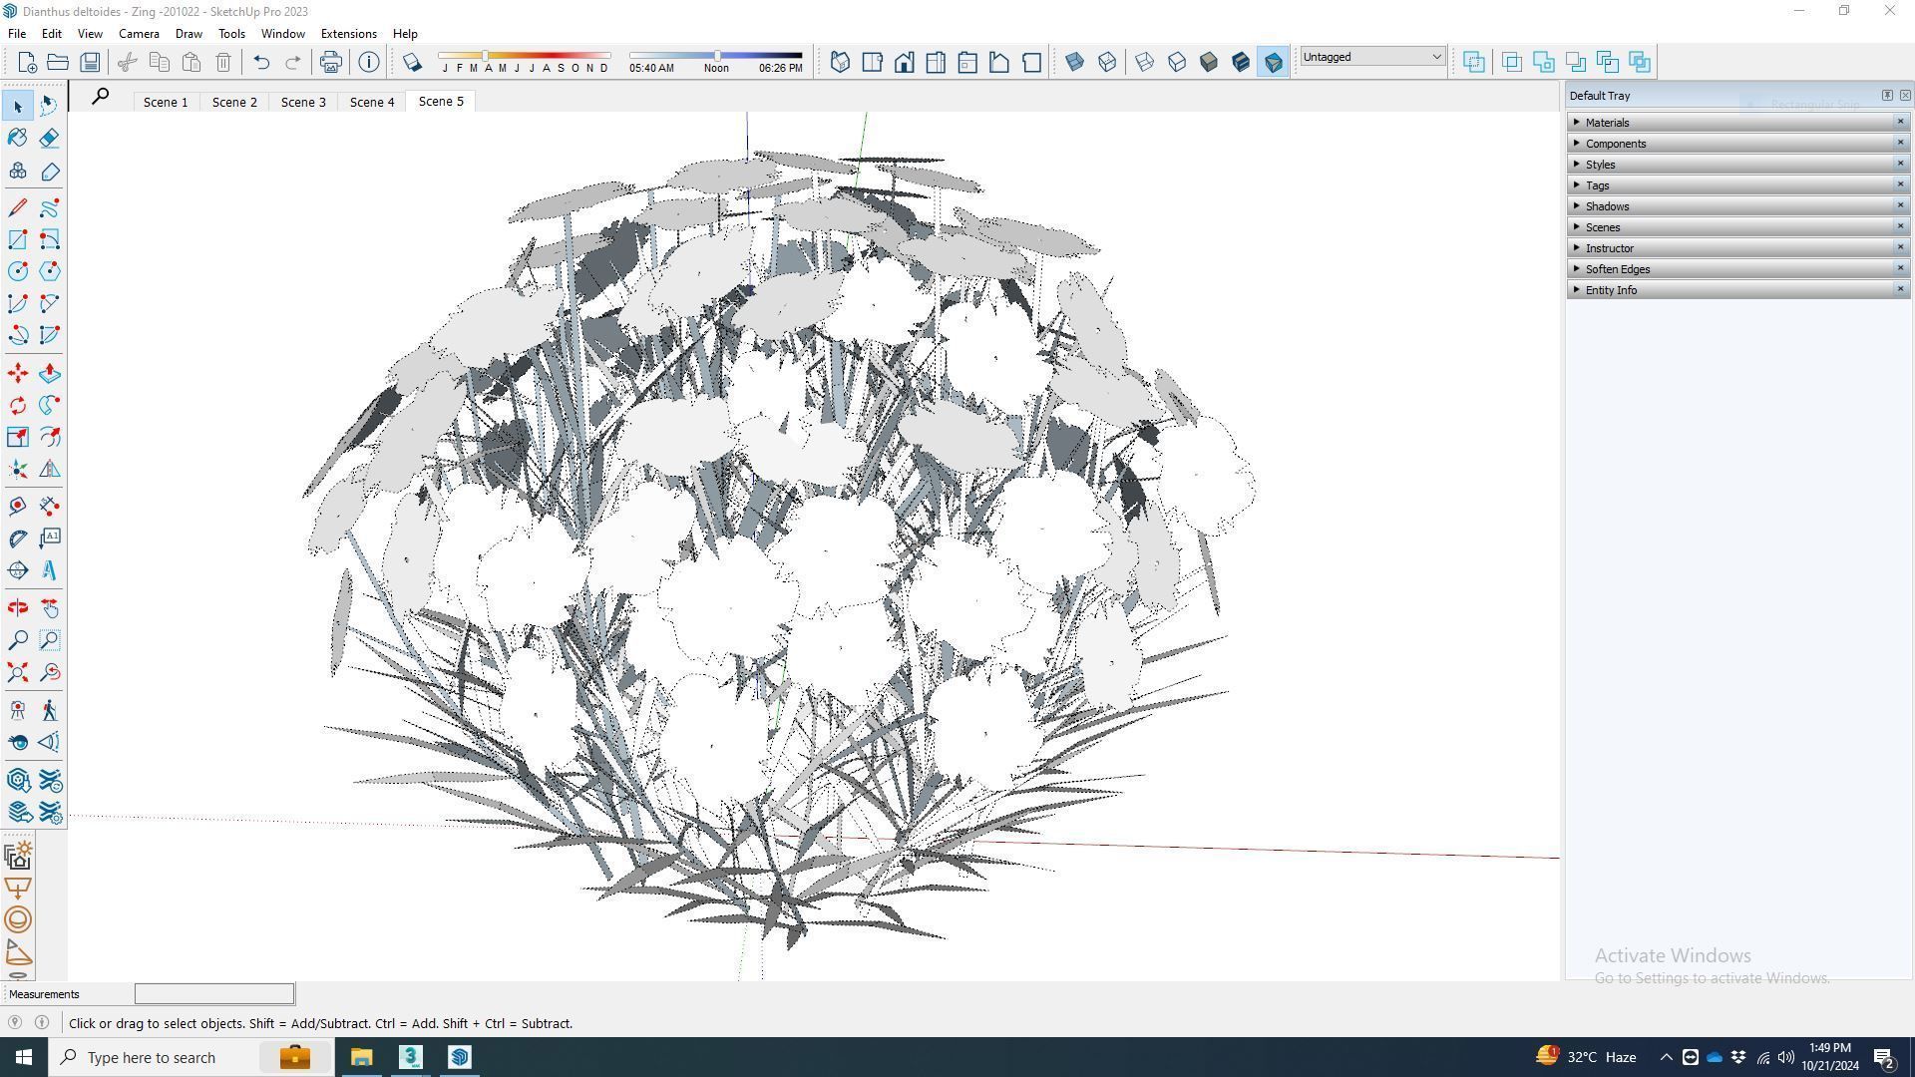
Task: Enable Wireframe face style
Action: [1145, 62]
